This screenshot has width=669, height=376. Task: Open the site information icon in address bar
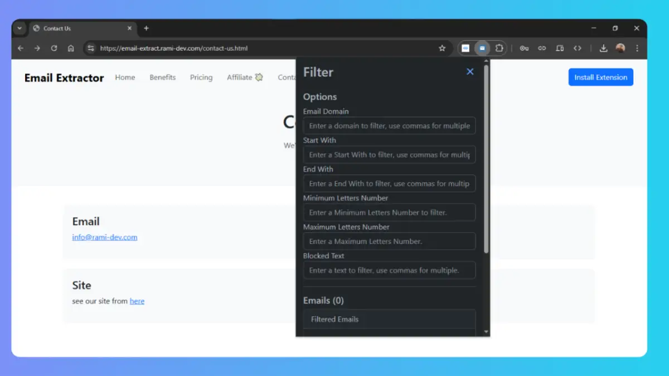pos(91,48)
